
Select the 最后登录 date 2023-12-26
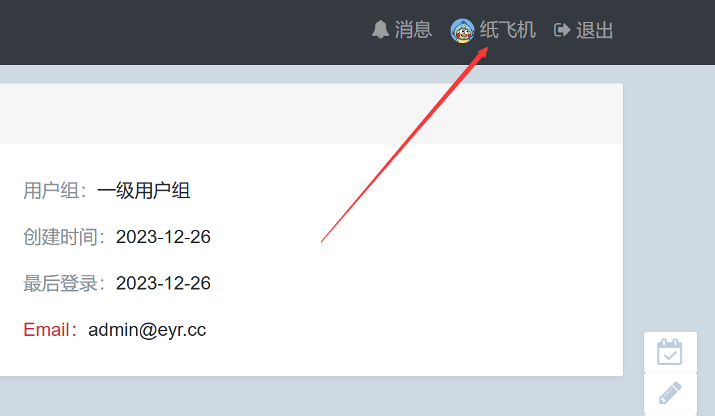pos(163,283)
